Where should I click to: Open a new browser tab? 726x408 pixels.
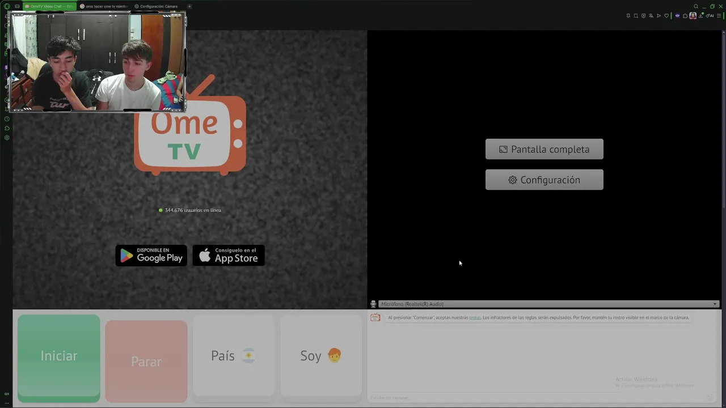(x=189, y=6)
